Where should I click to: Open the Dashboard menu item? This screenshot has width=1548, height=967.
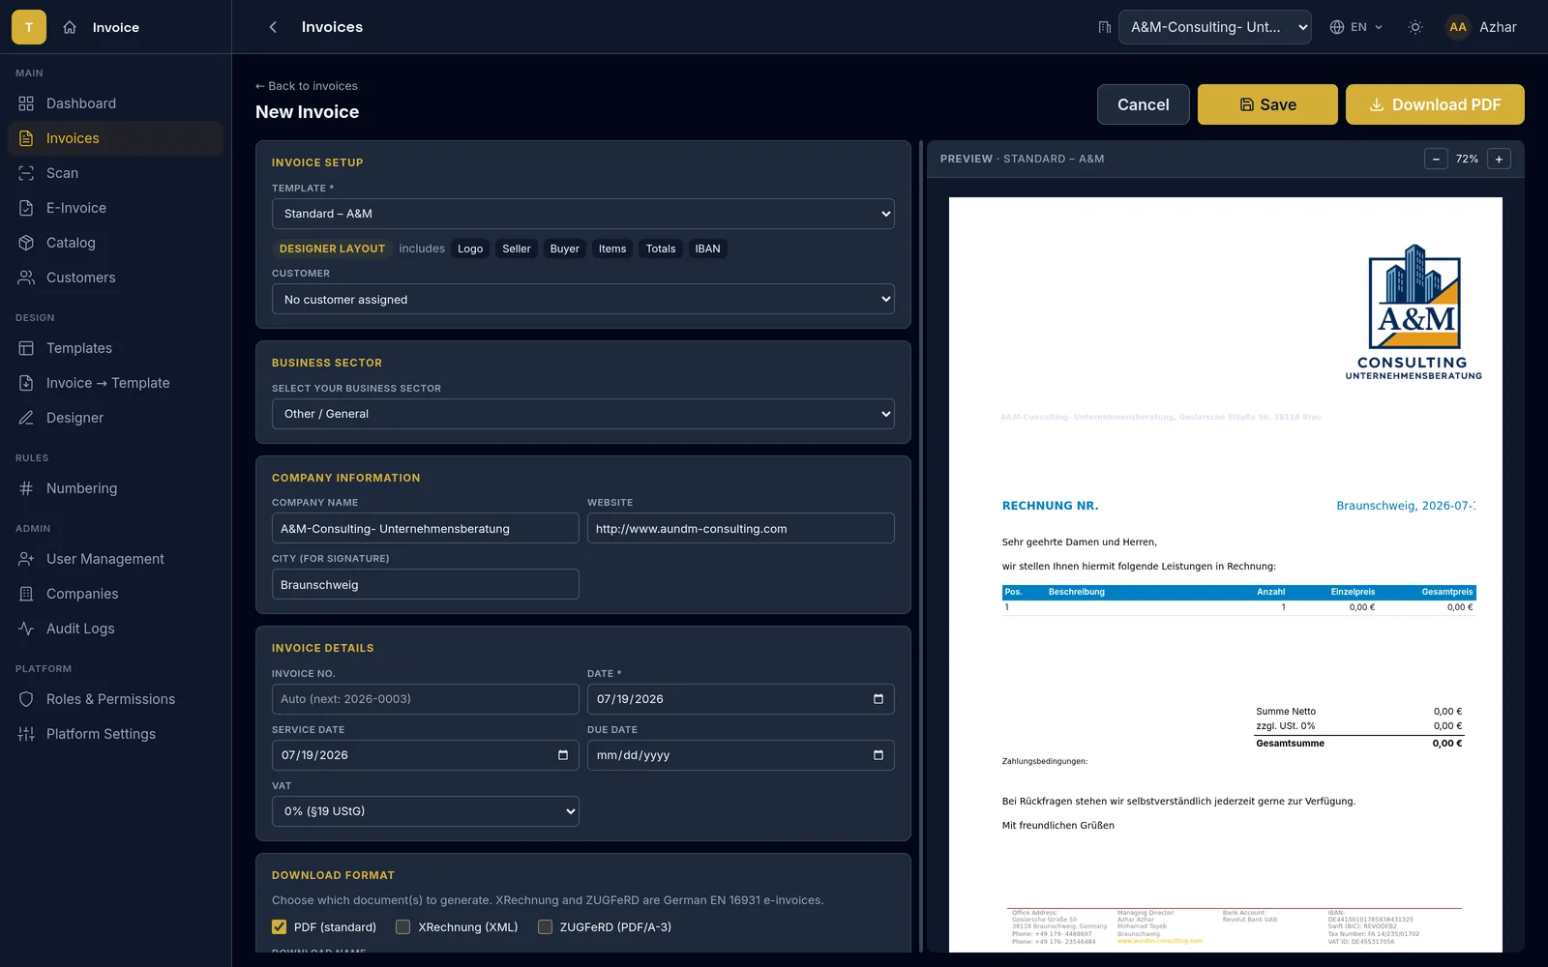pos(116,103)
